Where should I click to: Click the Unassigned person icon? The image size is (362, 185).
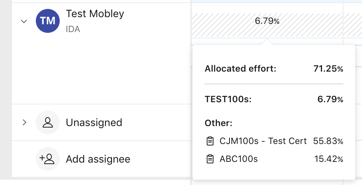tap(48, 122)
